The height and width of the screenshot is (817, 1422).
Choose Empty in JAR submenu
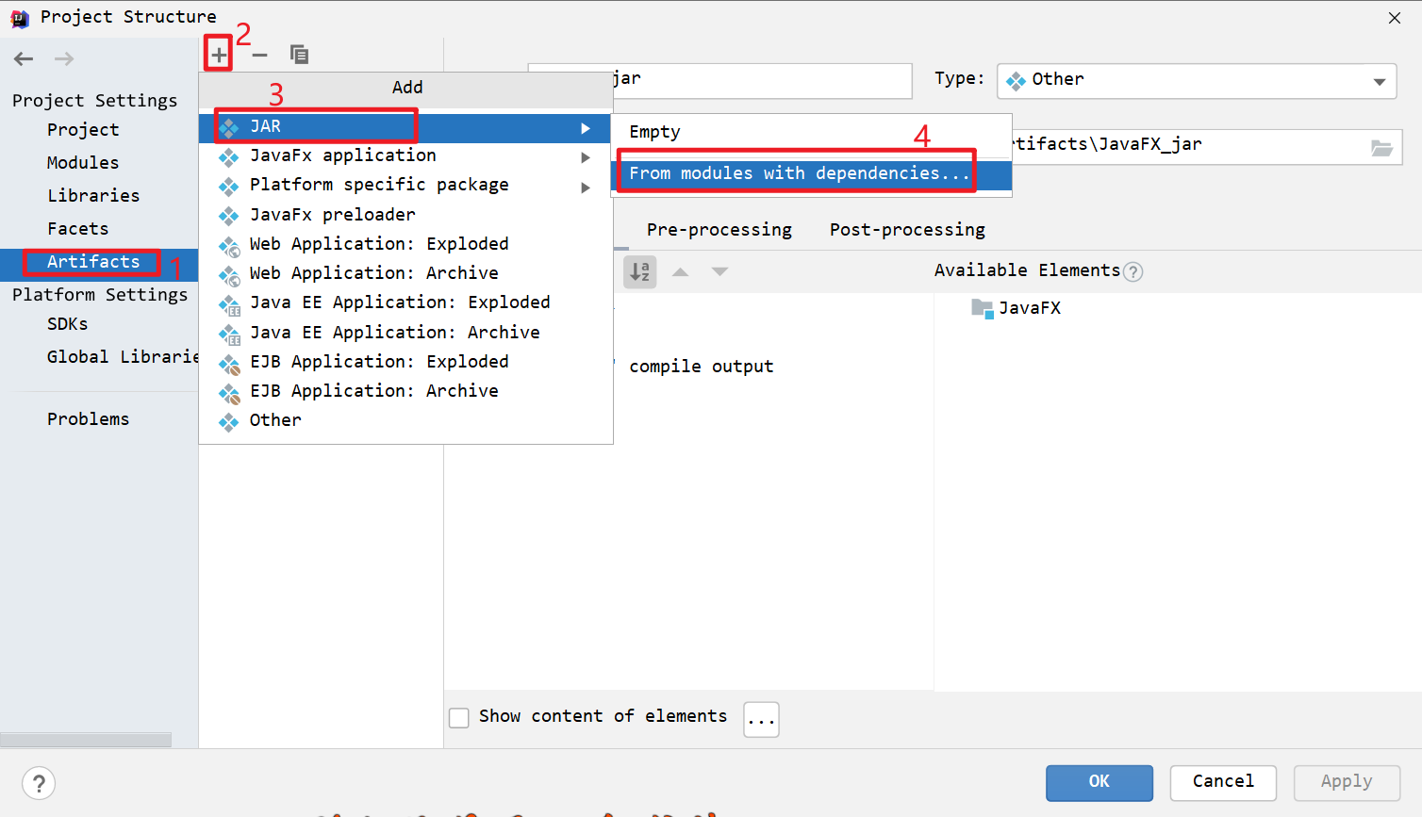(812, 133)
